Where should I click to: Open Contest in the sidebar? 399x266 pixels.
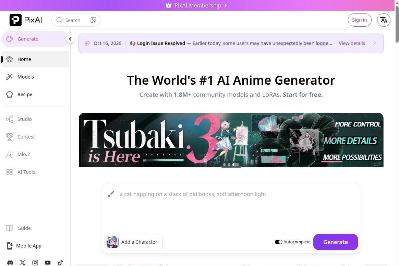35,137
